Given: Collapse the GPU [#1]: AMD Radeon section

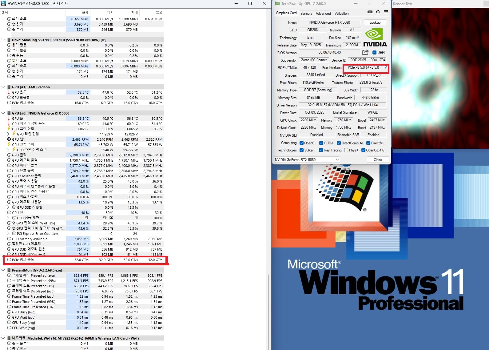Looking at the screenshot, I should tap(3, 87).
